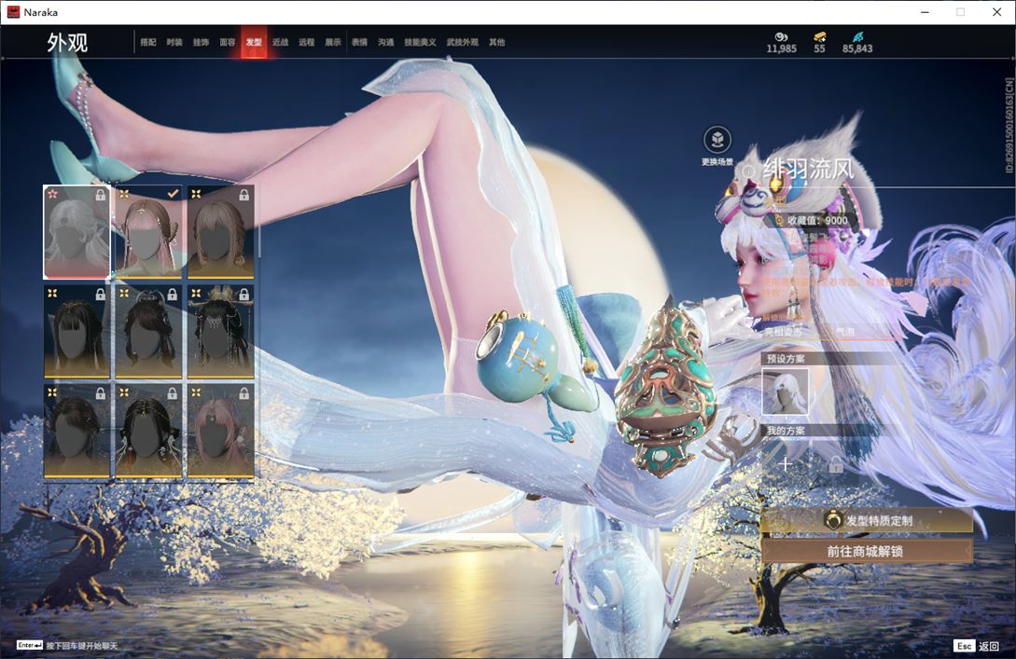Click the locked scheme slot padlock icon

[836, 463]
